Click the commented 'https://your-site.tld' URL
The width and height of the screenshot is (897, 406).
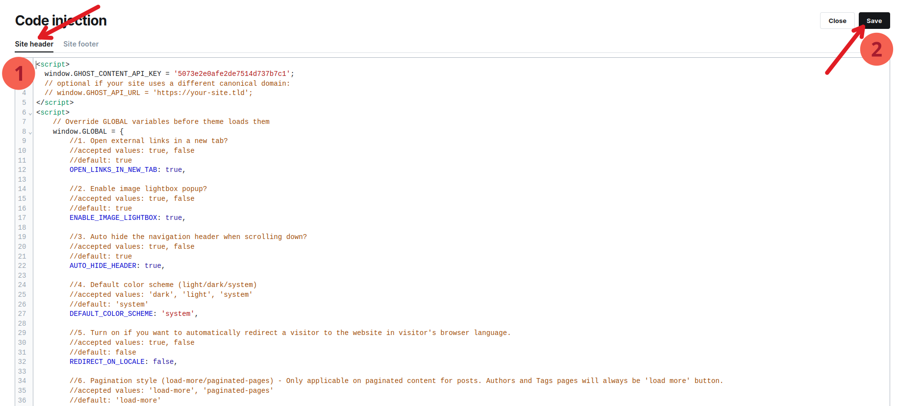(x=202, y=93)
